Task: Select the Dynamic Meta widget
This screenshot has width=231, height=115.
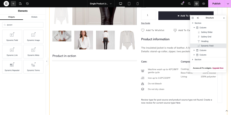Action: (33, 52)
